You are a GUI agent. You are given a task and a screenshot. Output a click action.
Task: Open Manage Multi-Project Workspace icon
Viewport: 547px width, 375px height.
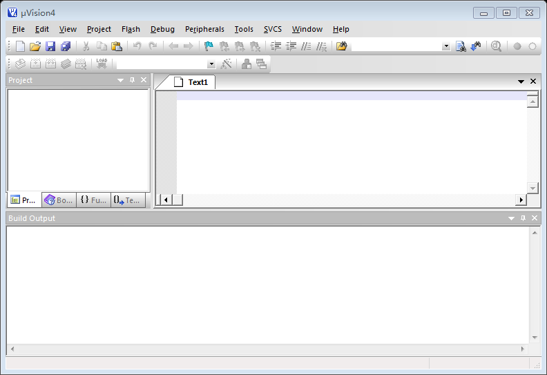[262, 64]
